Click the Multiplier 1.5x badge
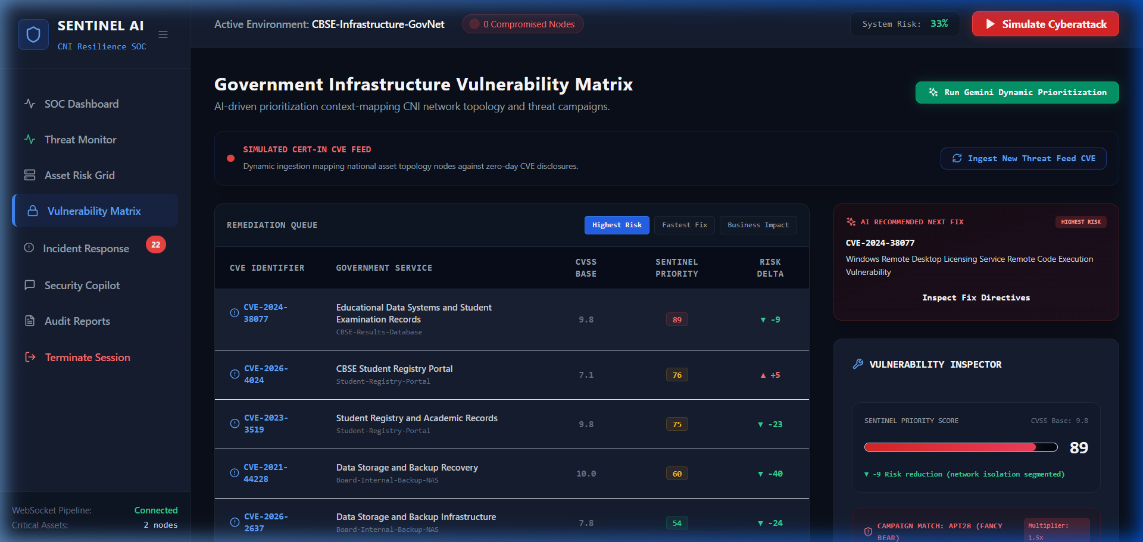1143x542 pixels. [x=1057, y=531]
